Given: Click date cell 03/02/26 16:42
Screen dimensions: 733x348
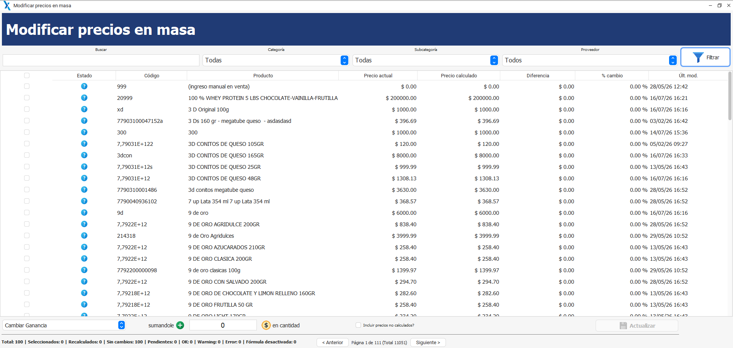Looking at the screenshot, I should pyautogui.click(x=669, y=121).
